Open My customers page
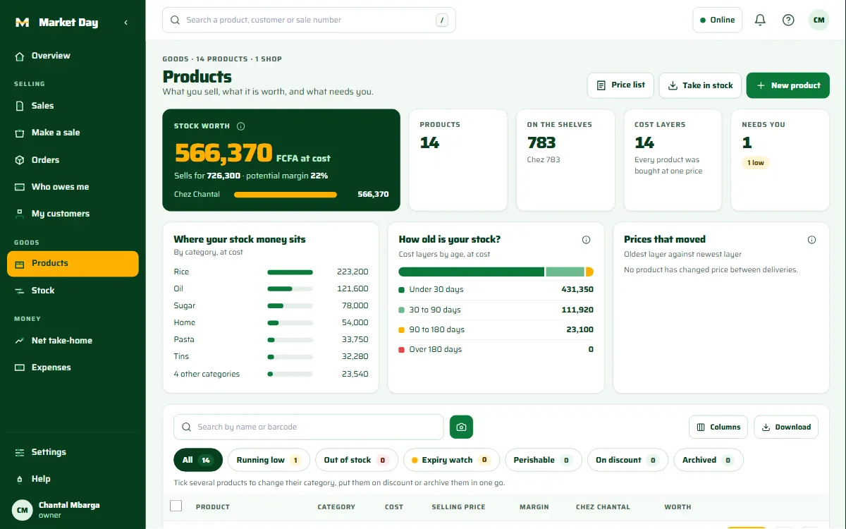The height and width of the screenshot is (529, 846). click(x=73, y=214)
